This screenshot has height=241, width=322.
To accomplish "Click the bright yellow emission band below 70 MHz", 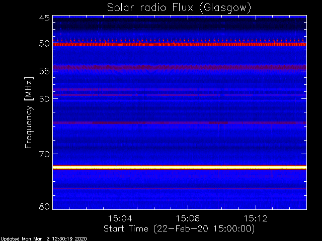I will click(180, 167).
